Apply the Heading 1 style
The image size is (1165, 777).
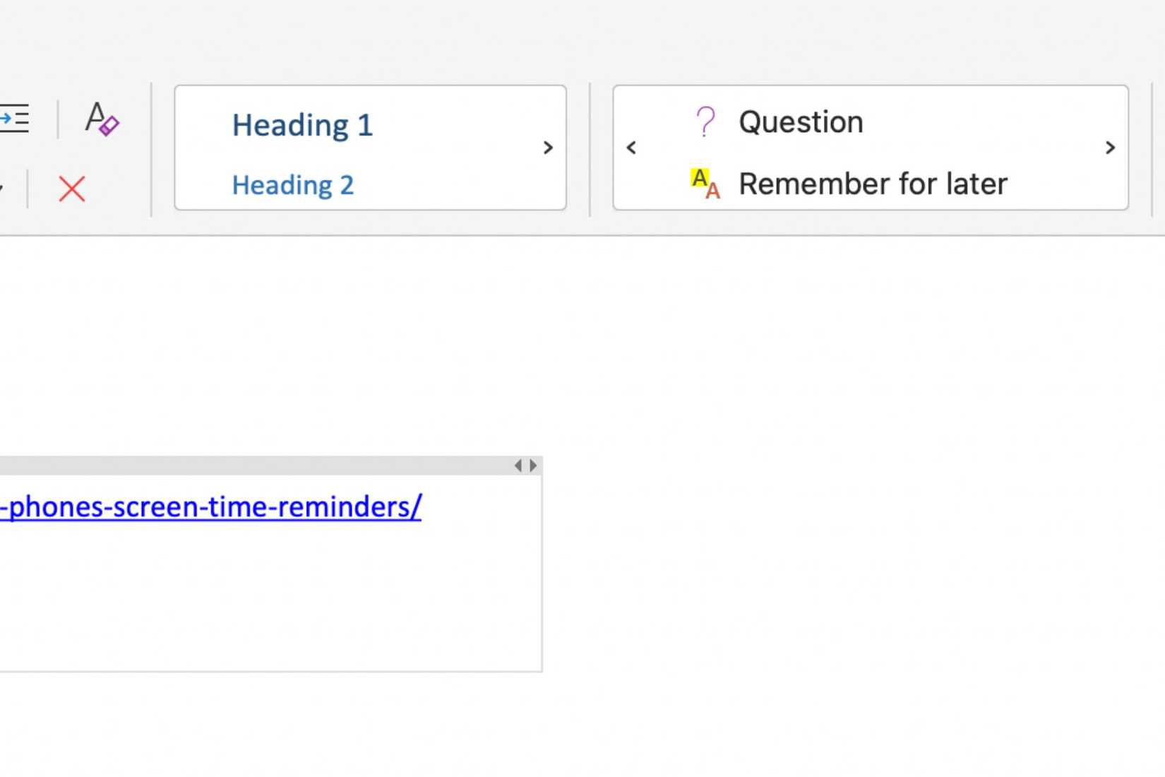point(302,126)
